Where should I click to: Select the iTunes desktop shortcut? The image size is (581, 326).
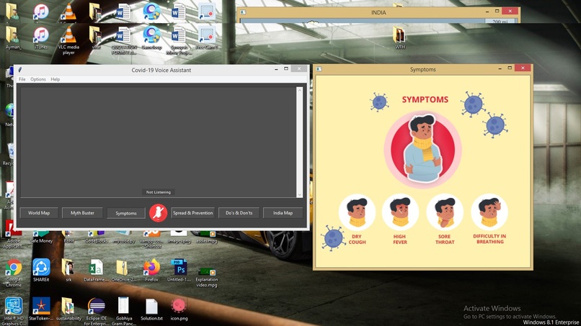41,38
